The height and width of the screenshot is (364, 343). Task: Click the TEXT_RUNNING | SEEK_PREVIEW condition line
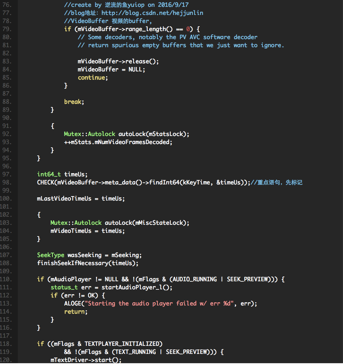(x=144, y=352)
